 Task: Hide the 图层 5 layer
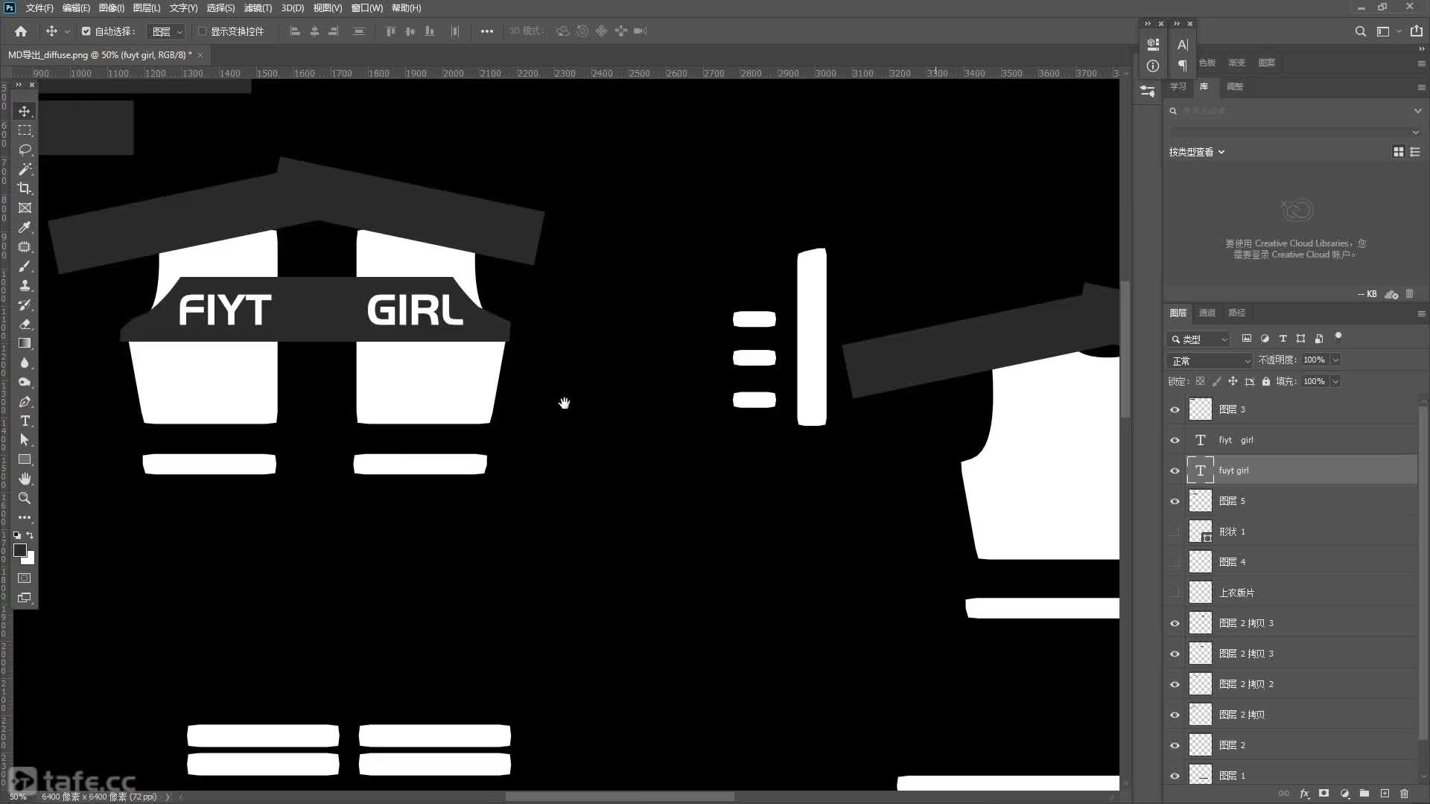pyautogui.click(x=1175, y=501)
